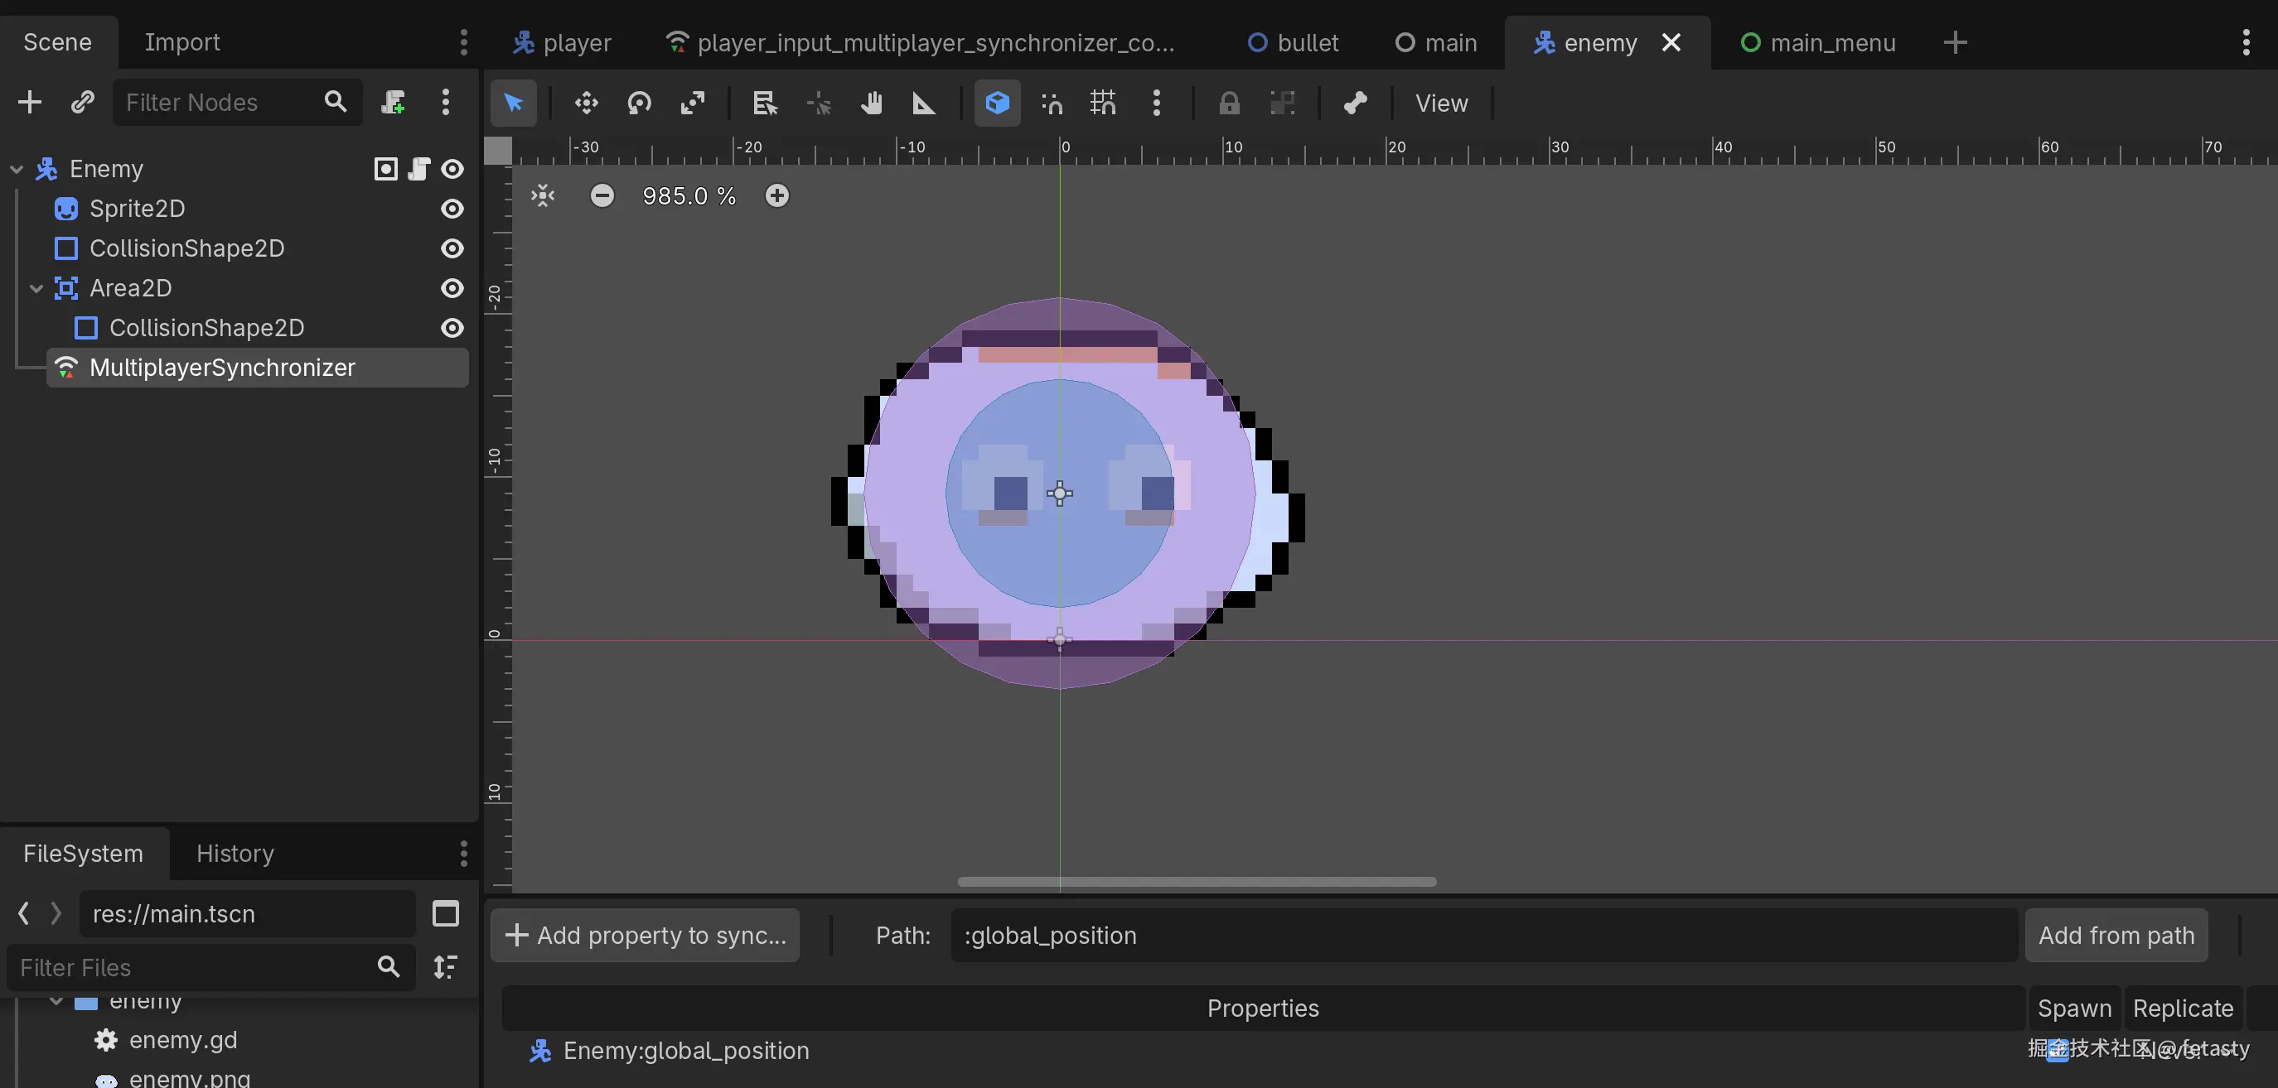Click the lock selected node icon

[1228, 104]
